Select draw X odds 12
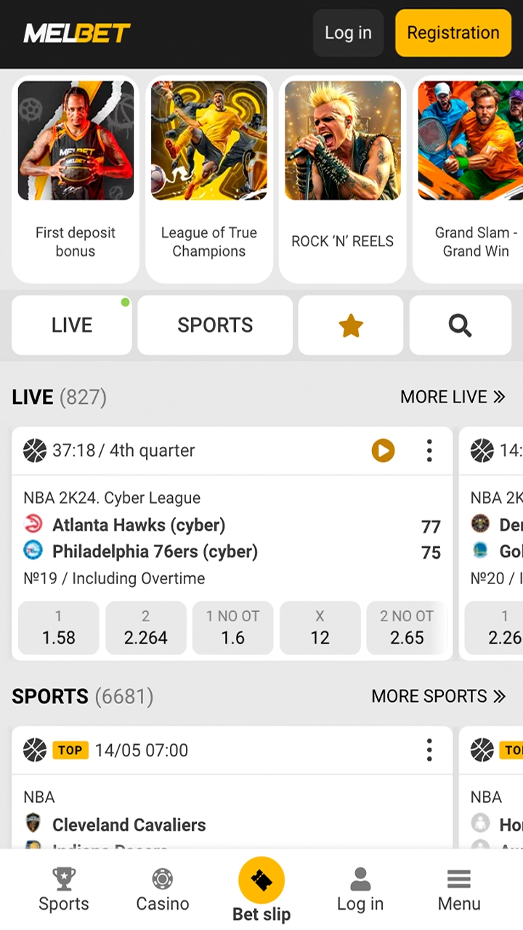This screenshot has height=930, width=523. (x=320, y=628)
